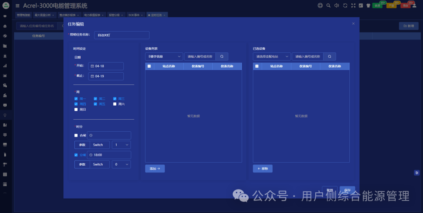Open the user profile avatar icon
Image resolution: width=423 pixels, height=213 pixels.
point(415,5)
